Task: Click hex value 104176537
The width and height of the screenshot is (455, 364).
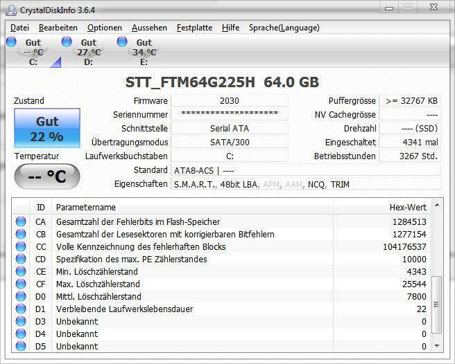Action: 404,247
